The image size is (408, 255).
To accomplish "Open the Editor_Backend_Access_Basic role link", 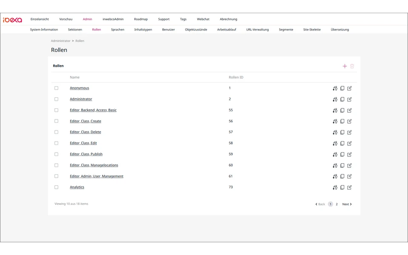I will pos(93,110).
